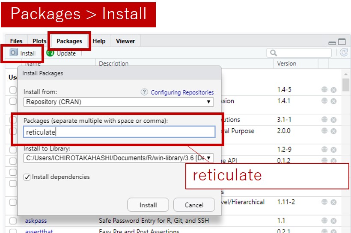351x233 pixels.
Task: Click globe icon for version 1.4-5 package
Action: click(324, 90)
